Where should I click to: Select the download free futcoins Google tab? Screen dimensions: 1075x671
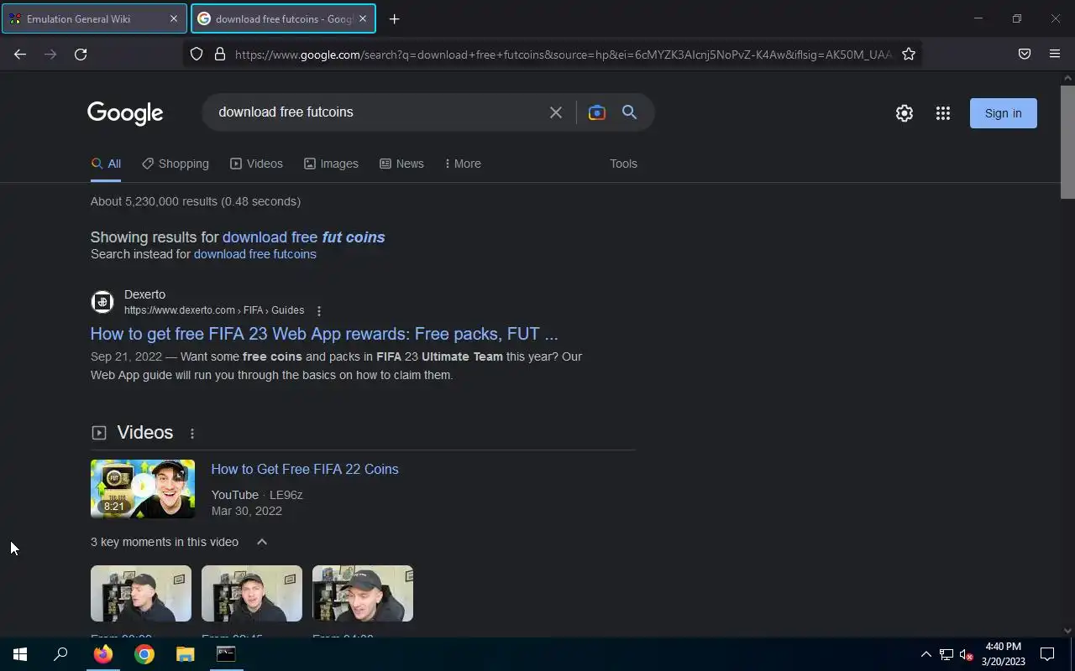point(283,18)
